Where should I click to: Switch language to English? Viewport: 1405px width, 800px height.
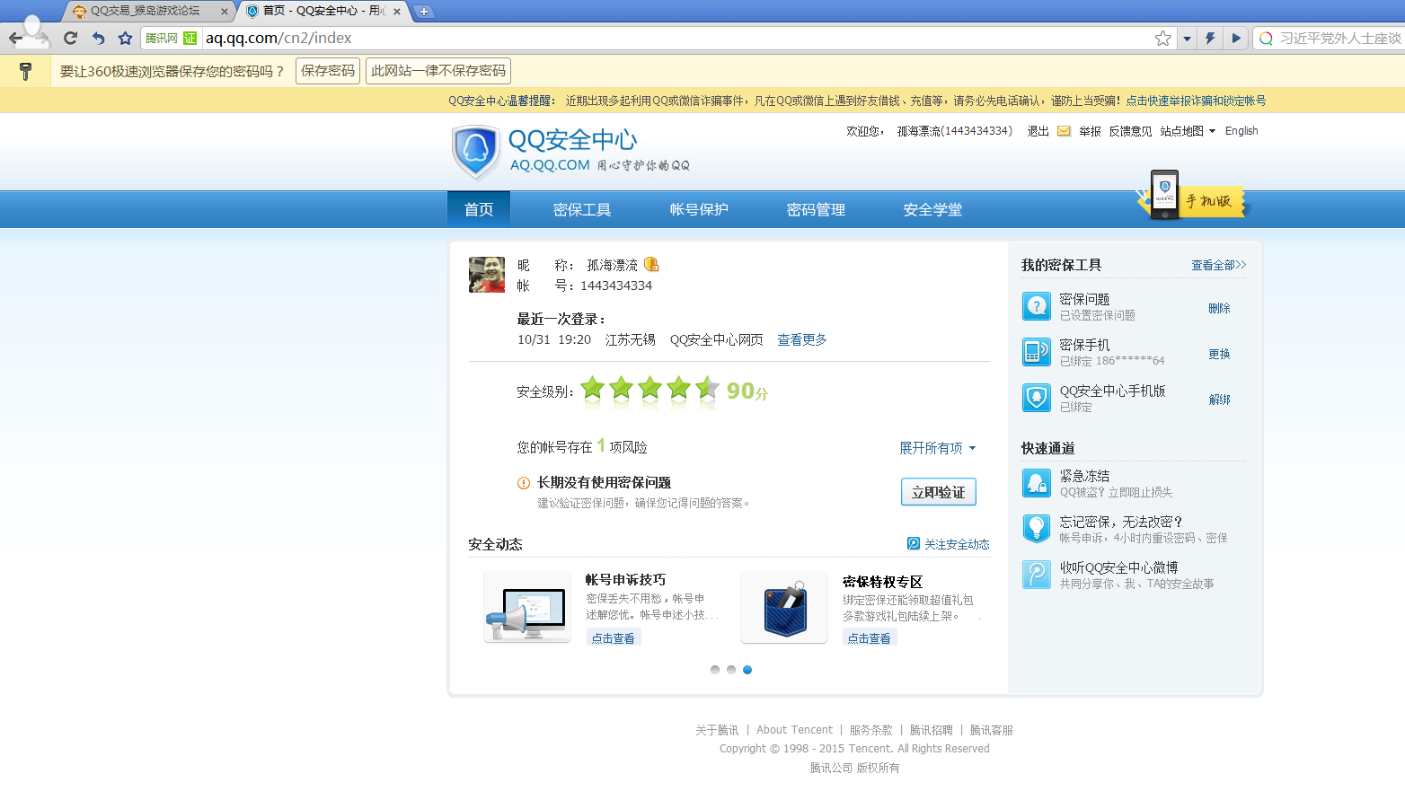point(1242,131)
